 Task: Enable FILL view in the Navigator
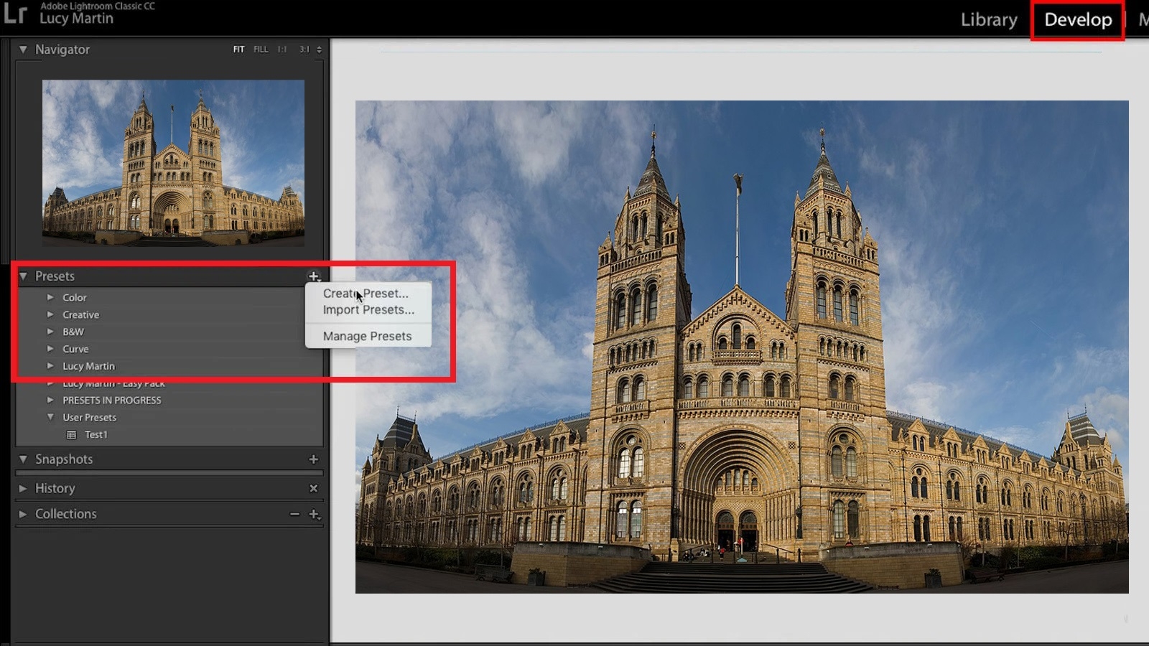pos(260,49)
